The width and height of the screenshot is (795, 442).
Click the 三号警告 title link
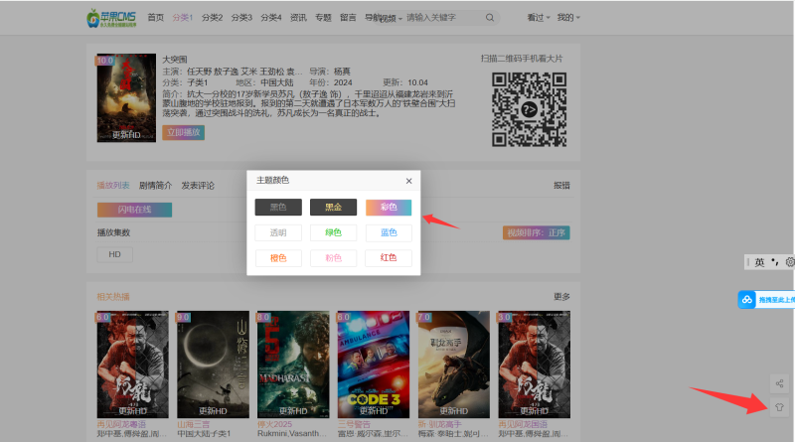pos(354,424)
